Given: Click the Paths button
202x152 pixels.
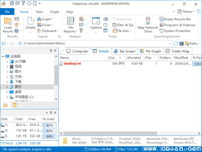Looking at the screenshot, I should (x=191, y=43).
